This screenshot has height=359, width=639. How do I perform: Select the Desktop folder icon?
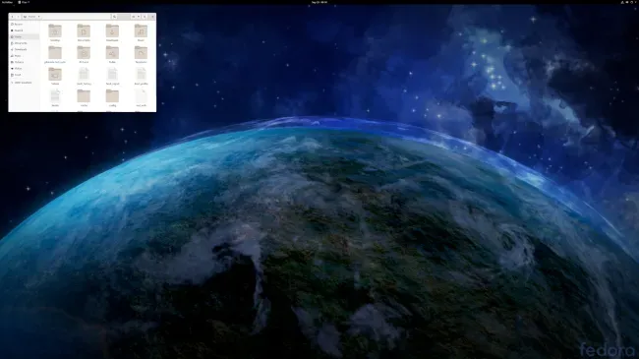click(x=55, y=31)
